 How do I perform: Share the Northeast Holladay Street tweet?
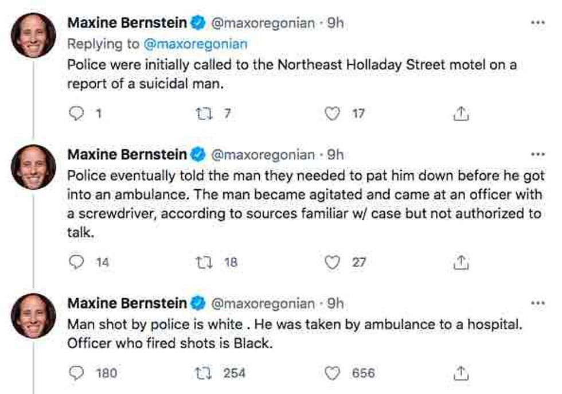tap(461, 114)
